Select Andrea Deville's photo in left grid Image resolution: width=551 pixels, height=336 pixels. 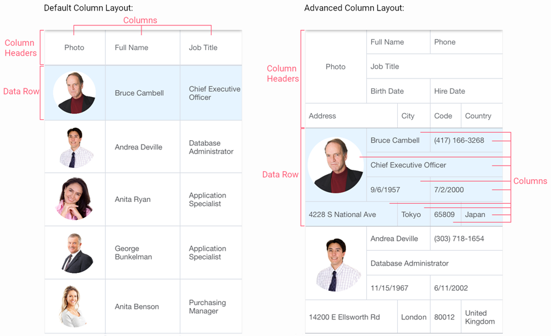[x=76, y=147]
